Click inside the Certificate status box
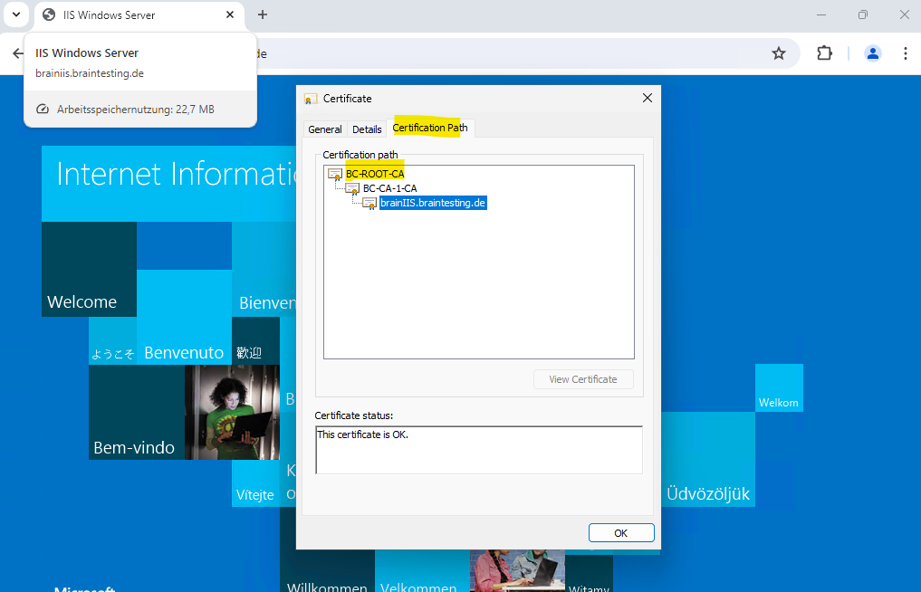The width and height of the screenshot is (921, 592). coord(479,450)
